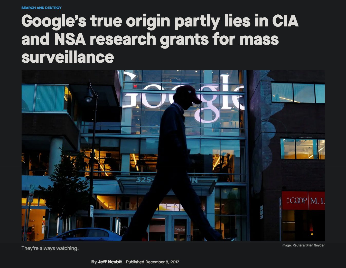The image size is (346, 268).
Task: Open author Jeff Nesbit's profile link
Action: [110, 262]
